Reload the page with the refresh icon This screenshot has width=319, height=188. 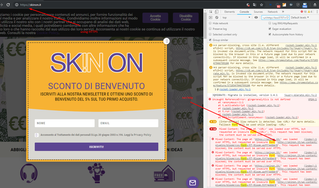[x=8, y=4]
